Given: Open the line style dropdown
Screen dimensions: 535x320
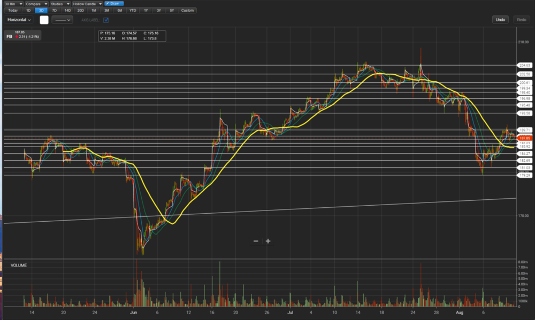Looking at the screenshot, I should coord(62,20).
